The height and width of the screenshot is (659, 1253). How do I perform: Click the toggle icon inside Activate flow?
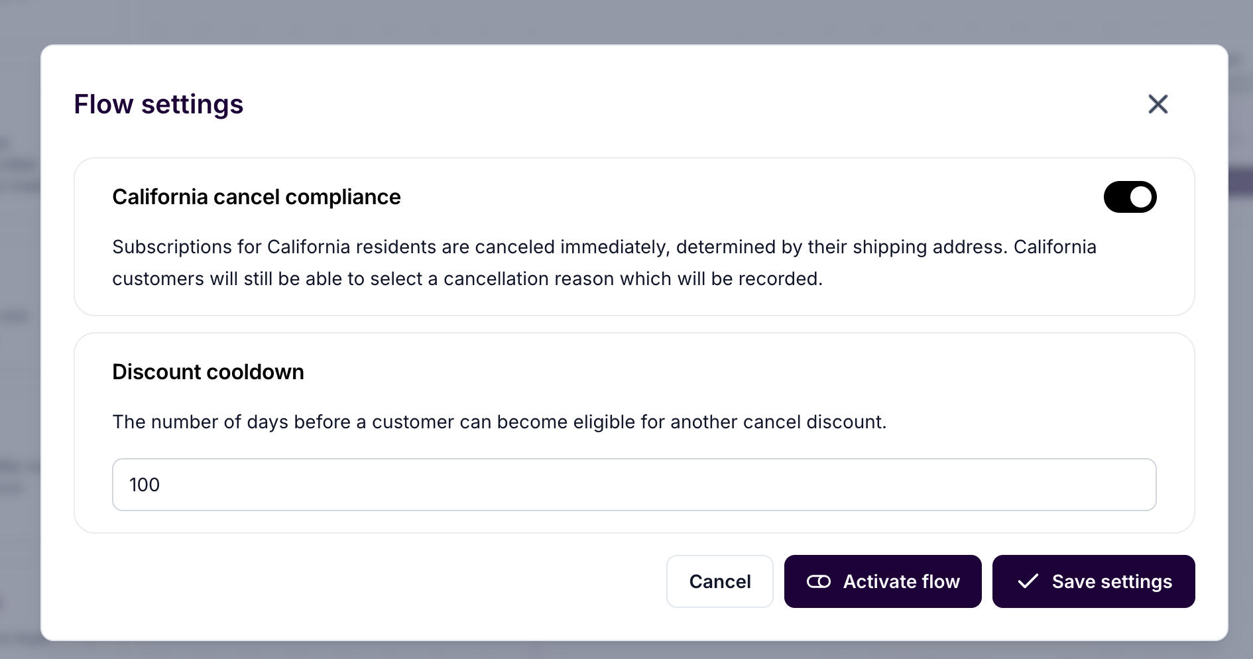click(819, 581)
